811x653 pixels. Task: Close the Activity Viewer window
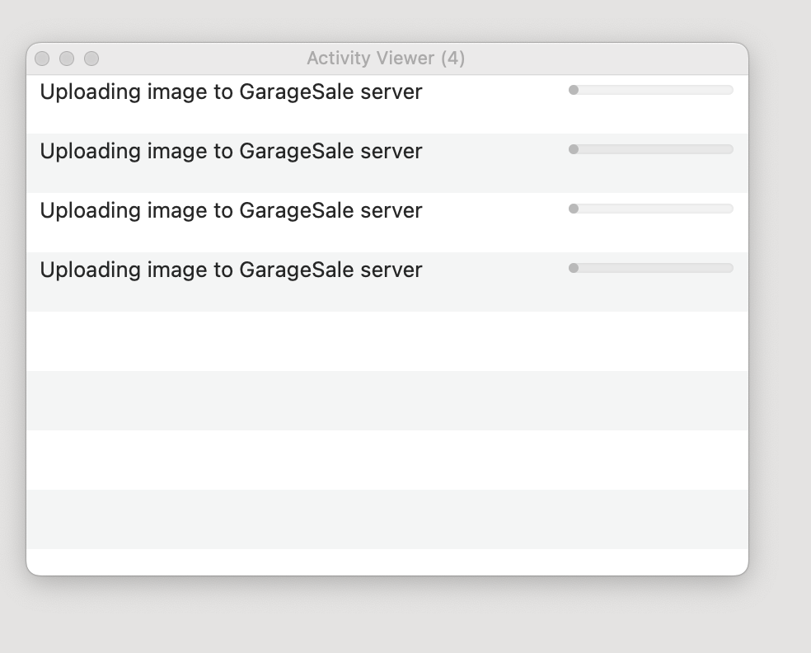[42, 59]
